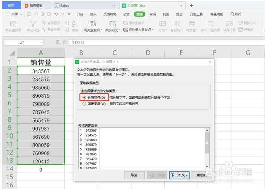The width and height of the screenshot is (268, 190).
Task: Switch to the 稻壳模板 tab
Action: click(x=36, y=6)
